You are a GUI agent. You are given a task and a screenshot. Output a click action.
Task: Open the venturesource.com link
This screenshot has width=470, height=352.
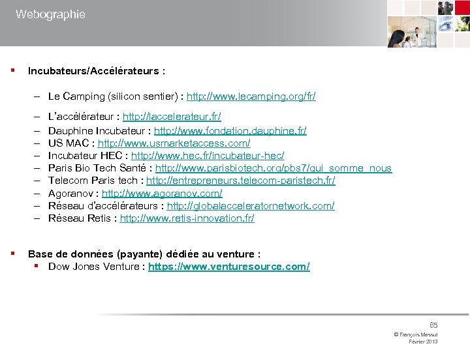click(x=229, y=267)
